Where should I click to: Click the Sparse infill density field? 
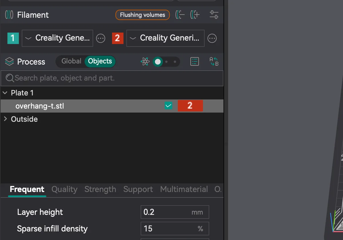[x=175, y=229]
